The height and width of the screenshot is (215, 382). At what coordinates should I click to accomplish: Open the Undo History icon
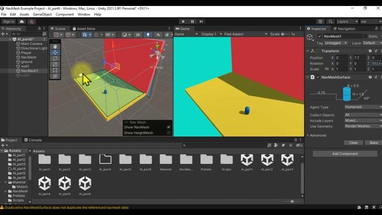pyautogui.click(x=321, y=21)
